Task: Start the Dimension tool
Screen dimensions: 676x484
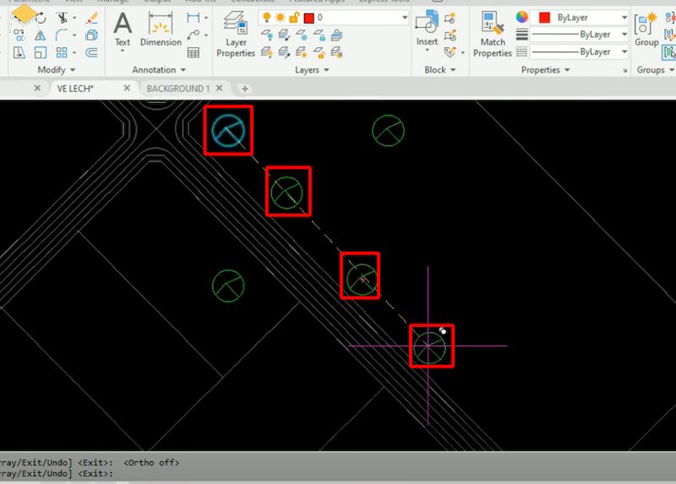Action: click(x=161, y=29)
